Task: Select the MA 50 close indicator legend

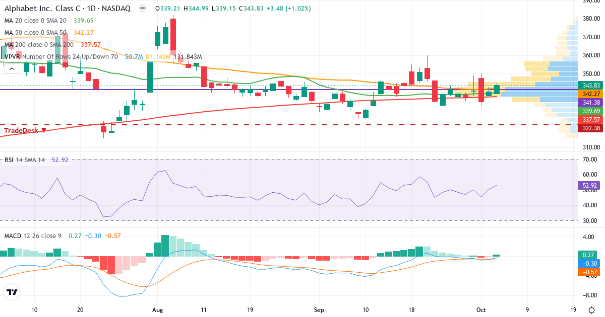Action: (36, 33)
